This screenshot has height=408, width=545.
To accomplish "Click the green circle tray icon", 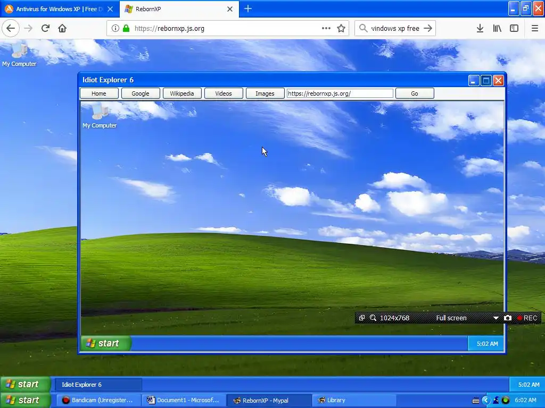I will point(506,401).
